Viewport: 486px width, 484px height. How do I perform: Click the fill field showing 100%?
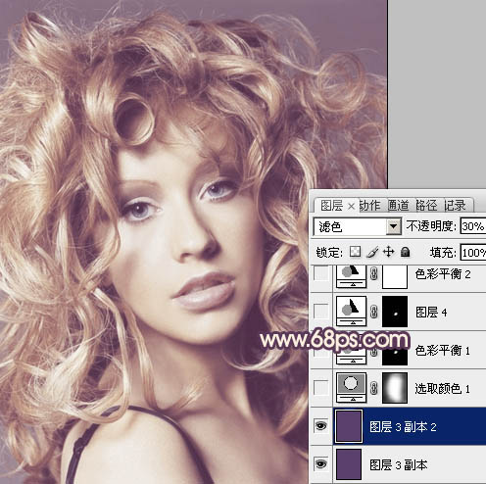click(473, 253)
